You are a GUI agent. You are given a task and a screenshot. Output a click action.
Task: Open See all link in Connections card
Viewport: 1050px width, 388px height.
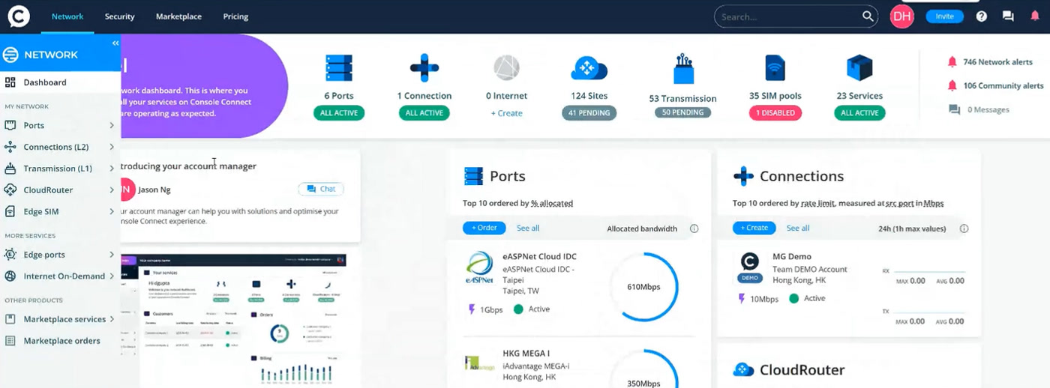pyautogui.click(x=798, y=228)
